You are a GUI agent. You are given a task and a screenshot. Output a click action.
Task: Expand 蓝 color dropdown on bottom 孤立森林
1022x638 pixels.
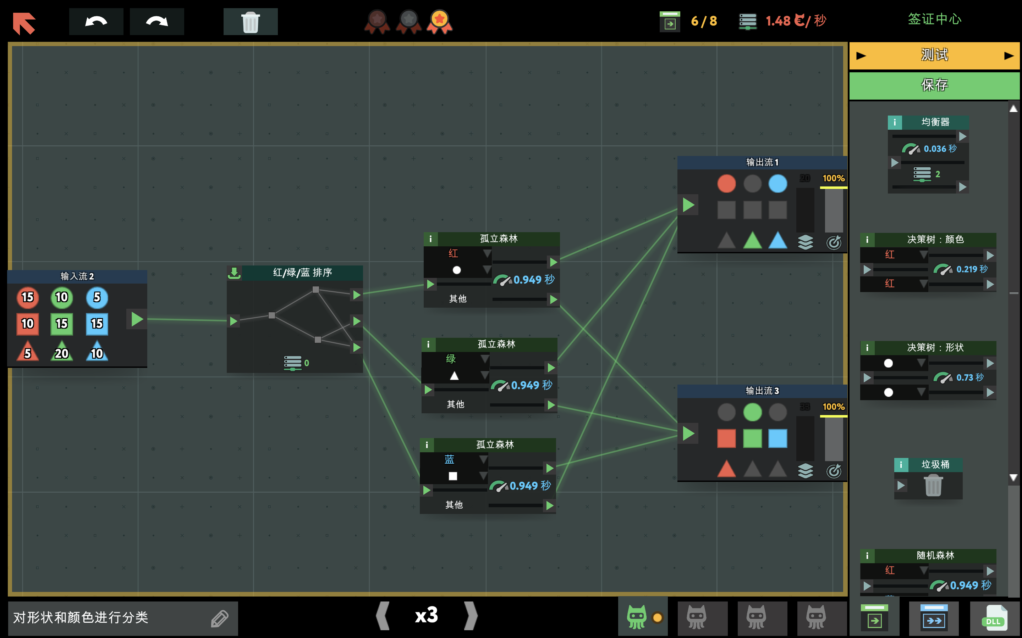[483, 459]
